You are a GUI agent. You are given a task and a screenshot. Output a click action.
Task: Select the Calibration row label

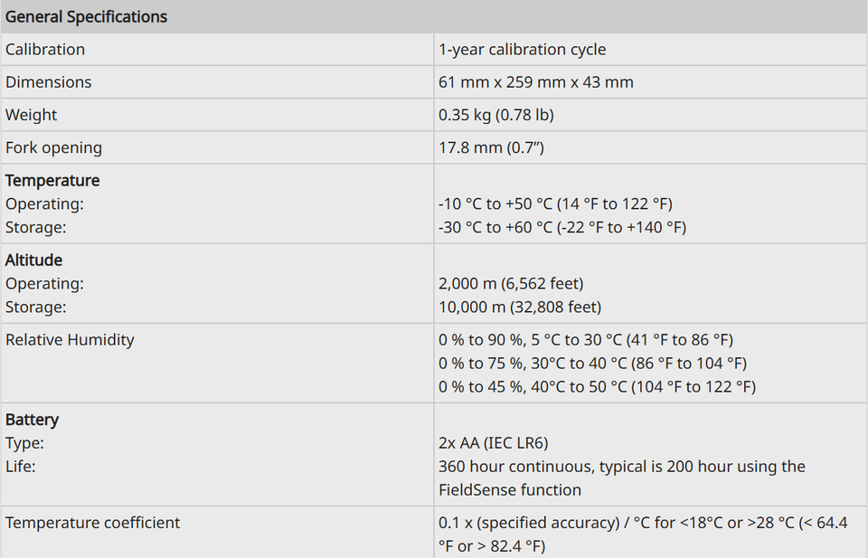[45, 49]
